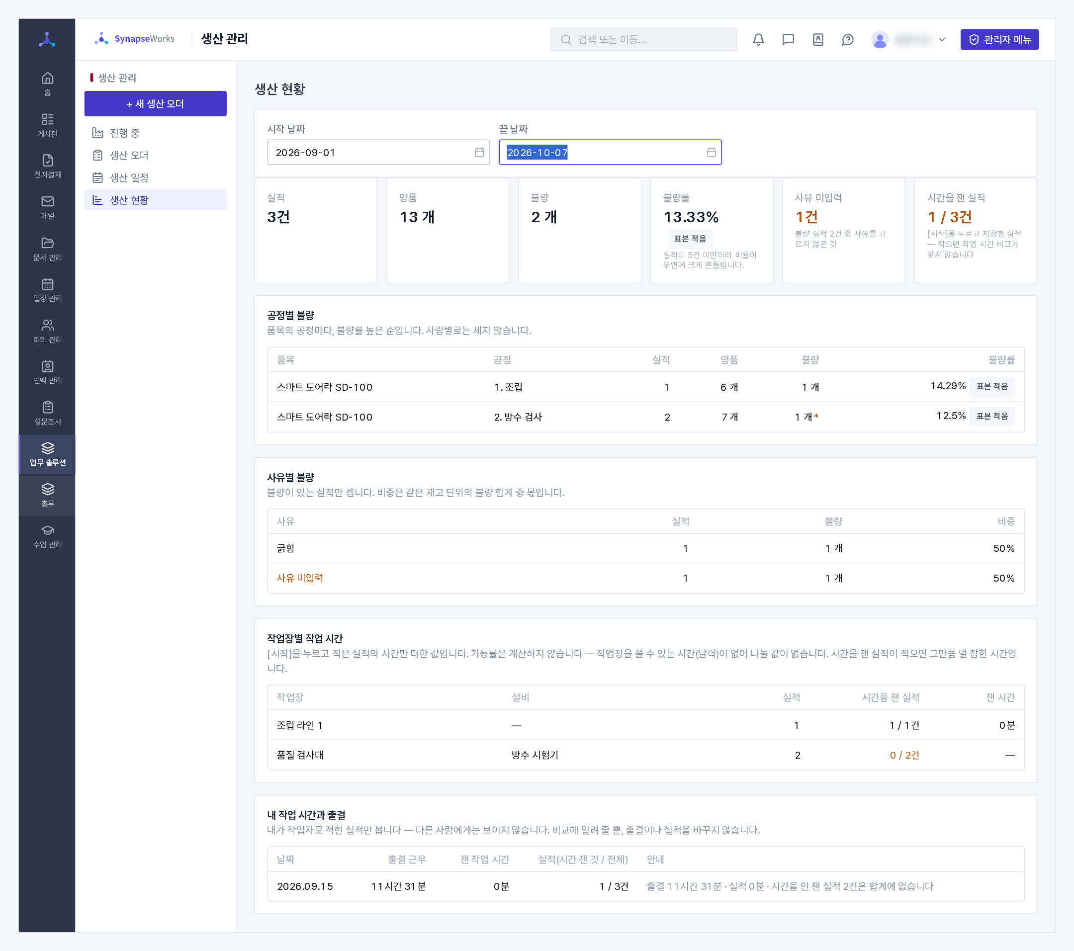Open 메일 mail from sidebar

point(47,207)
